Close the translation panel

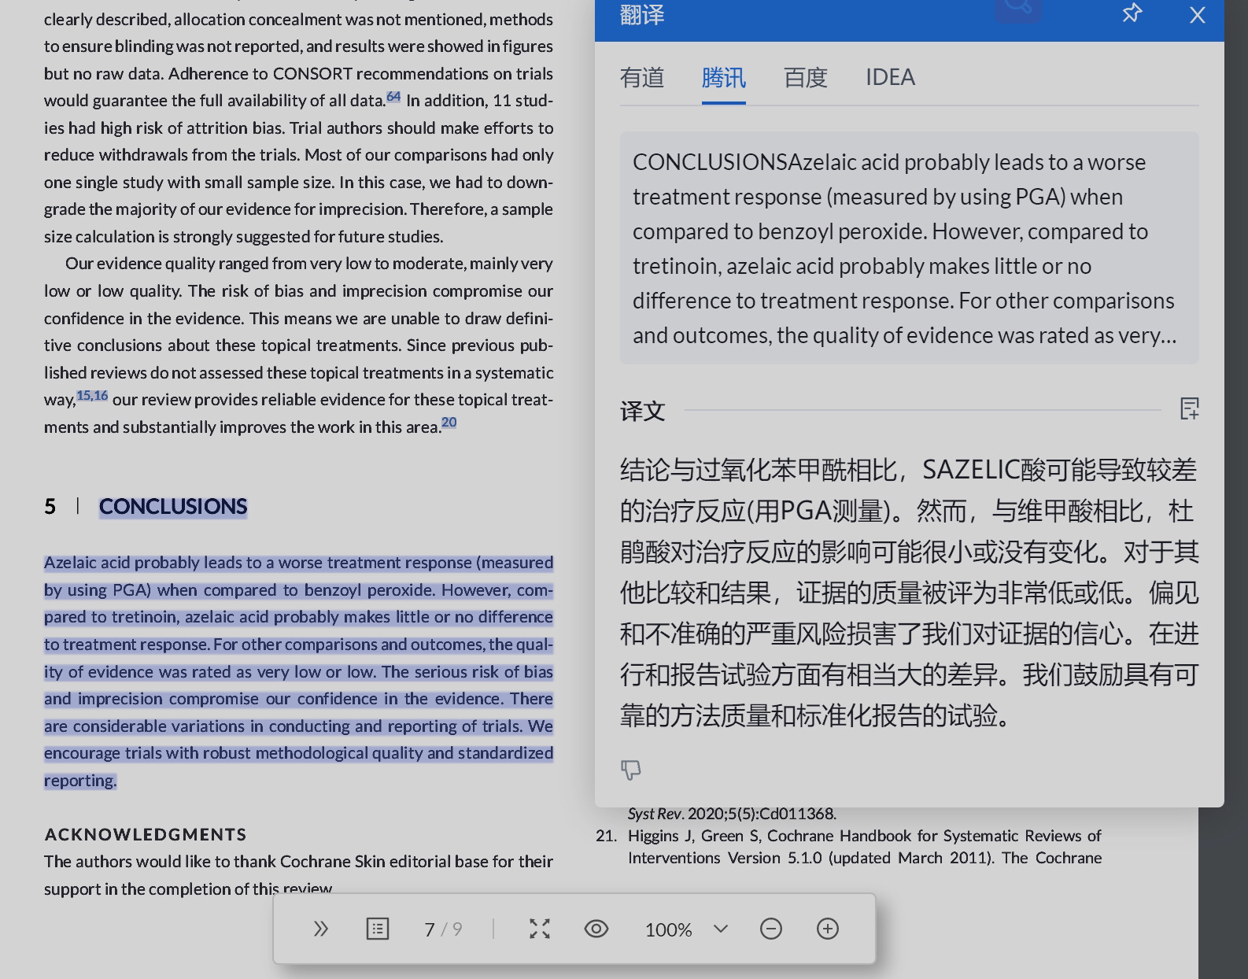1197,15
